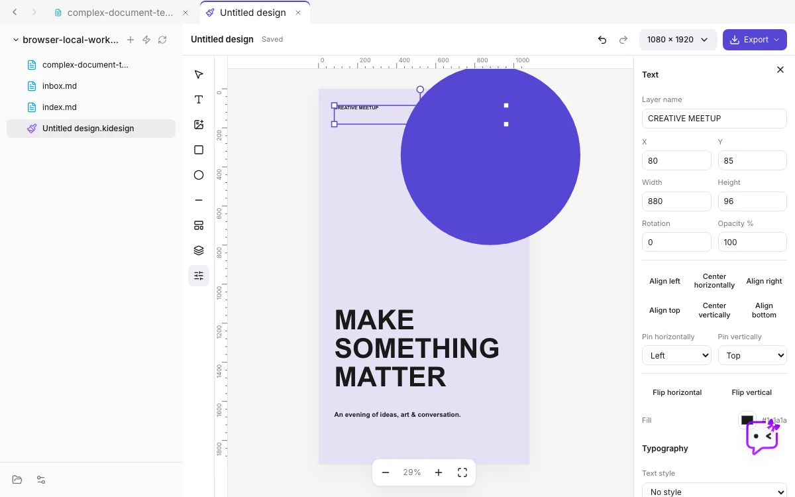Click the lightning quick action icon
Viewport: 795px width, 497px height.
[146, 40]
